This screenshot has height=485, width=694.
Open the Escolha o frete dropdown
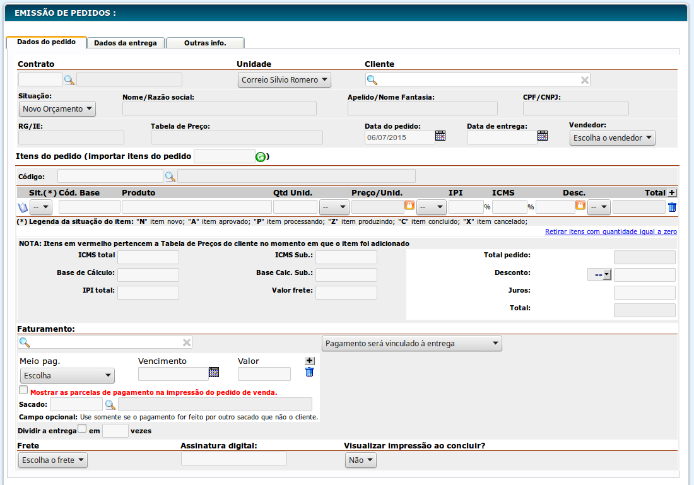point(53,460)
